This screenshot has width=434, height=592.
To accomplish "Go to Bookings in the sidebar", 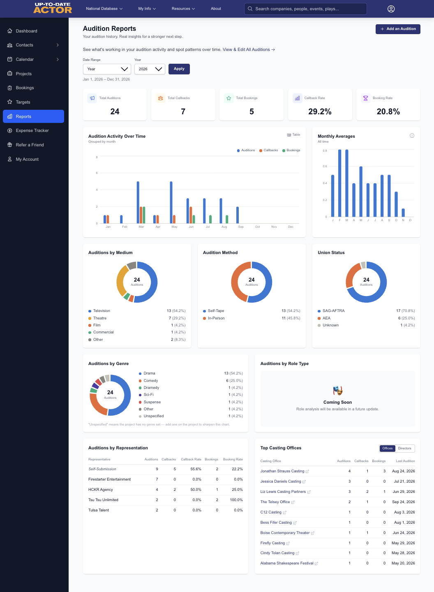I will pyautogui.click(x=33, y=88).
